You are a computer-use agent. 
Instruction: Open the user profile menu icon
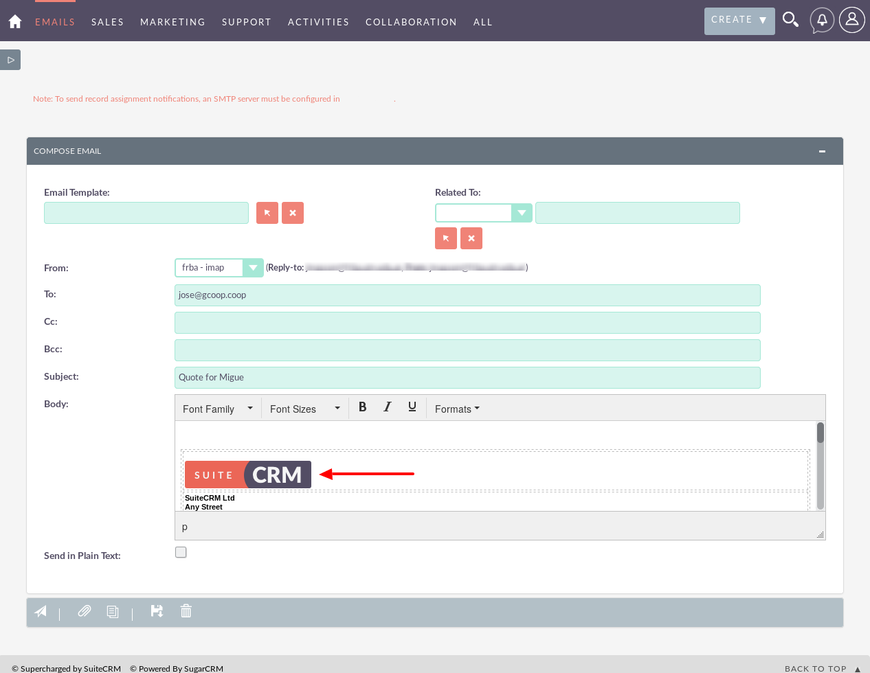[x=852, y=20]
